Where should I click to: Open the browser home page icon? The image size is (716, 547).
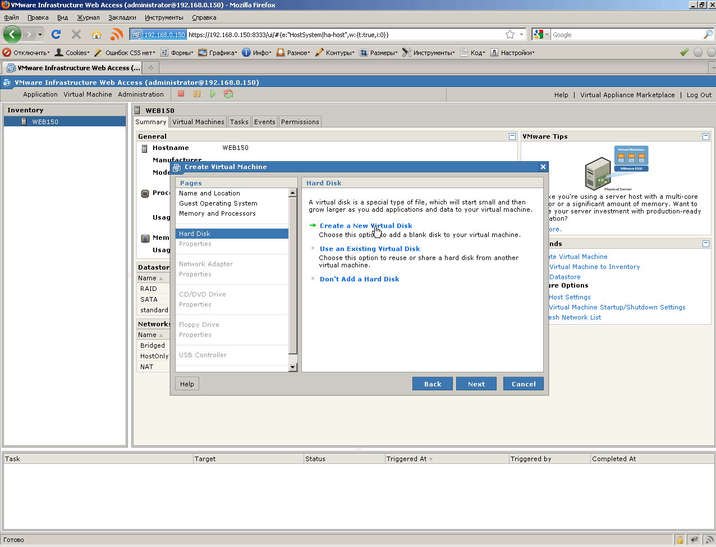tap(97, 34)
